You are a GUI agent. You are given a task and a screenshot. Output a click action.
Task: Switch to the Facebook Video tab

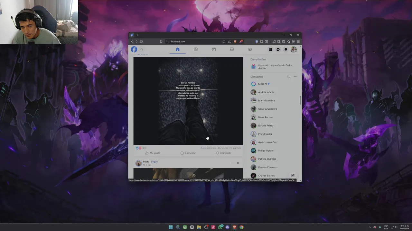(214, 49)
